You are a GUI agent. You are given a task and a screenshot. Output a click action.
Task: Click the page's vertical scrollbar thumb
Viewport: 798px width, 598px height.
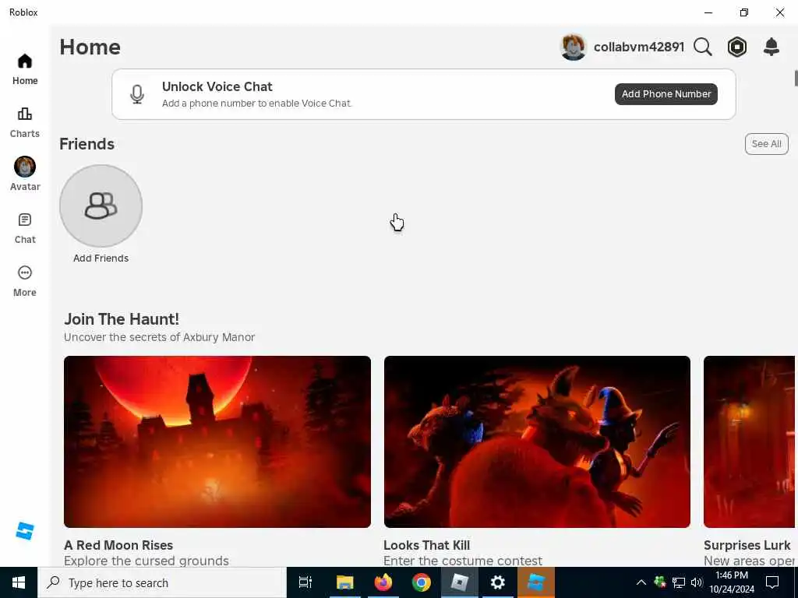[x=796, y=79]
